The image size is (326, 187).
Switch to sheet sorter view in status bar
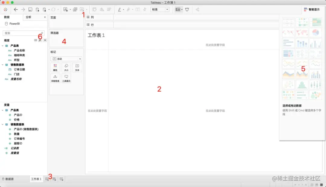312,185
